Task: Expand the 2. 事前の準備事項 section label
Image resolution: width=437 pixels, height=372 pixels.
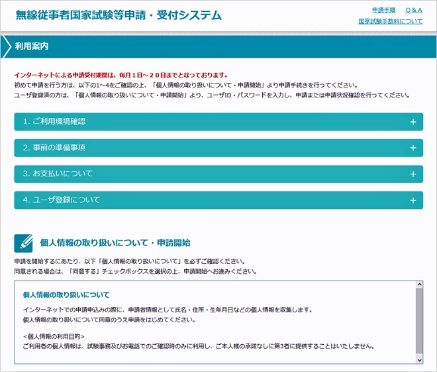Action: pos(54,148)
